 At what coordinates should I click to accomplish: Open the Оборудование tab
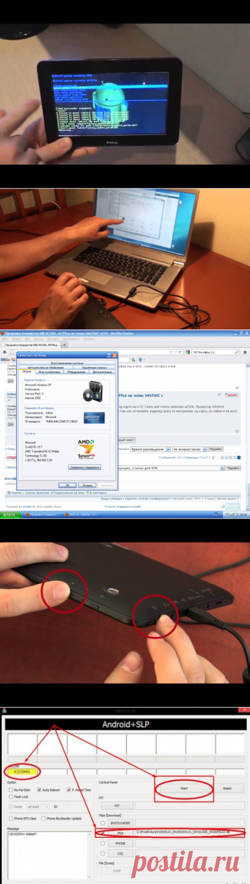tap(76, 372)
